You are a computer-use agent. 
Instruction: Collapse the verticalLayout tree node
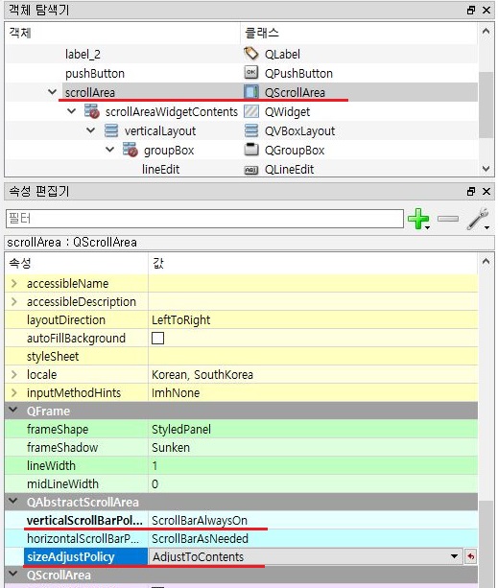(91, 130)
